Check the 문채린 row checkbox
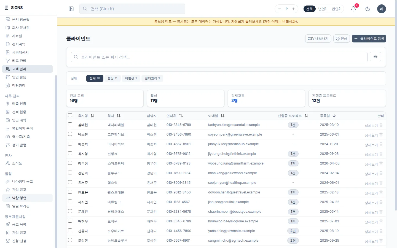The image size is (397, 248). click(70, 211)
